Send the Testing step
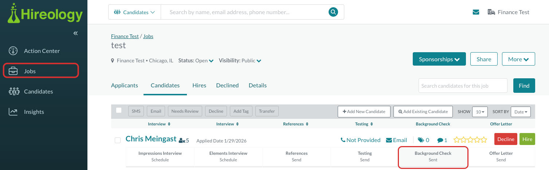This screenshot has width=549, height=170. coord(365,157)
